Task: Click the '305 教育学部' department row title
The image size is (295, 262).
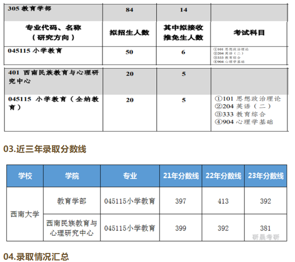Action: click(30, 8)
